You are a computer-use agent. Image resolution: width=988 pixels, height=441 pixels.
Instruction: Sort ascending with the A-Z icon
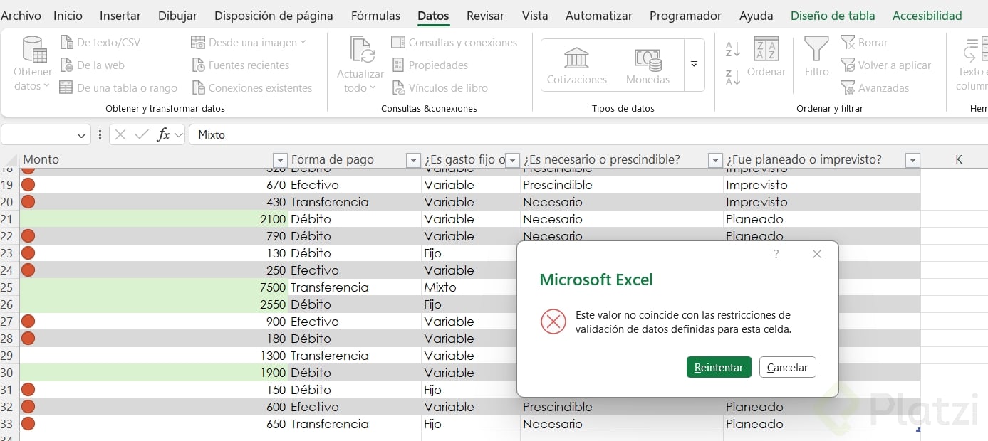tap(732, 49)
